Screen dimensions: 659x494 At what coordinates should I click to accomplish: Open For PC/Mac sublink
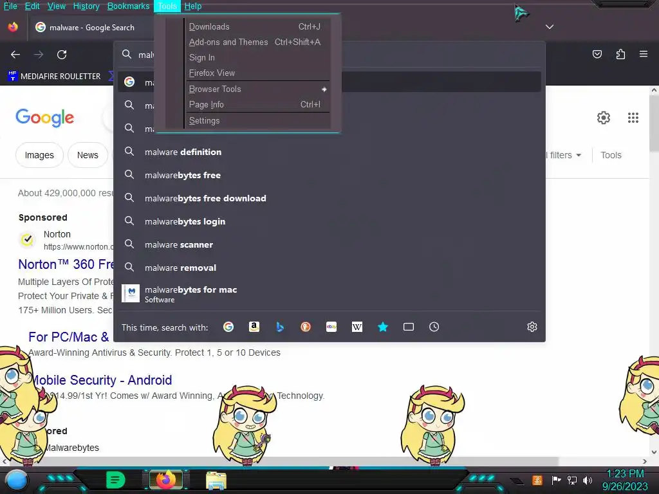pos(69,337)
